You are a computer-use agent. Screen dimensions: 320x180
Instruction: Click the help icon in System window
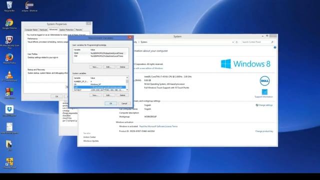[275, 47]
